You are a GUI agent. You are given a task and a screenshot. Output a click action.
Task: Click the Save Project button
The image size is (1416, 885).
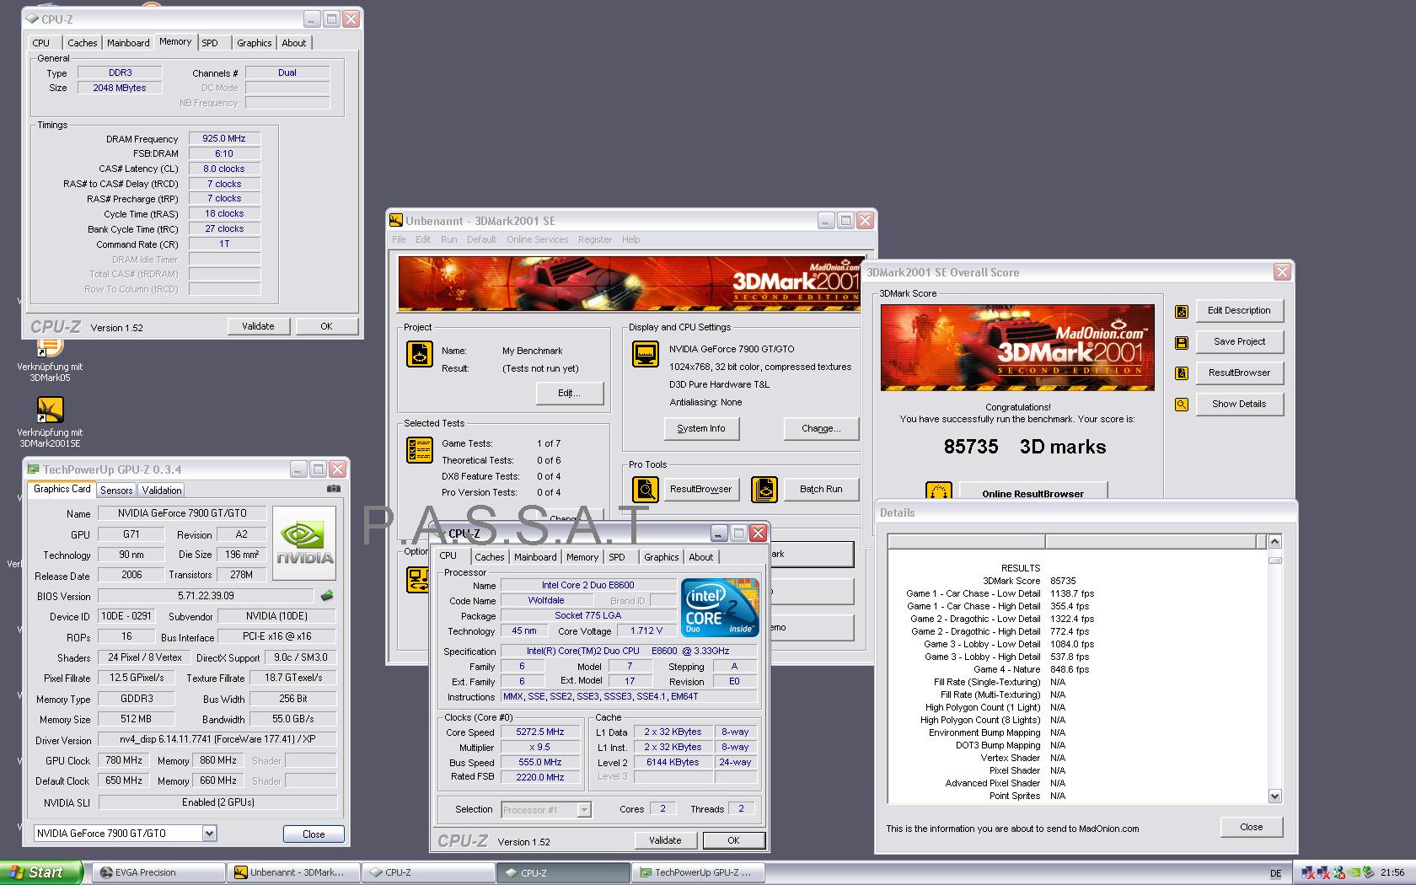pos(1239,341)
